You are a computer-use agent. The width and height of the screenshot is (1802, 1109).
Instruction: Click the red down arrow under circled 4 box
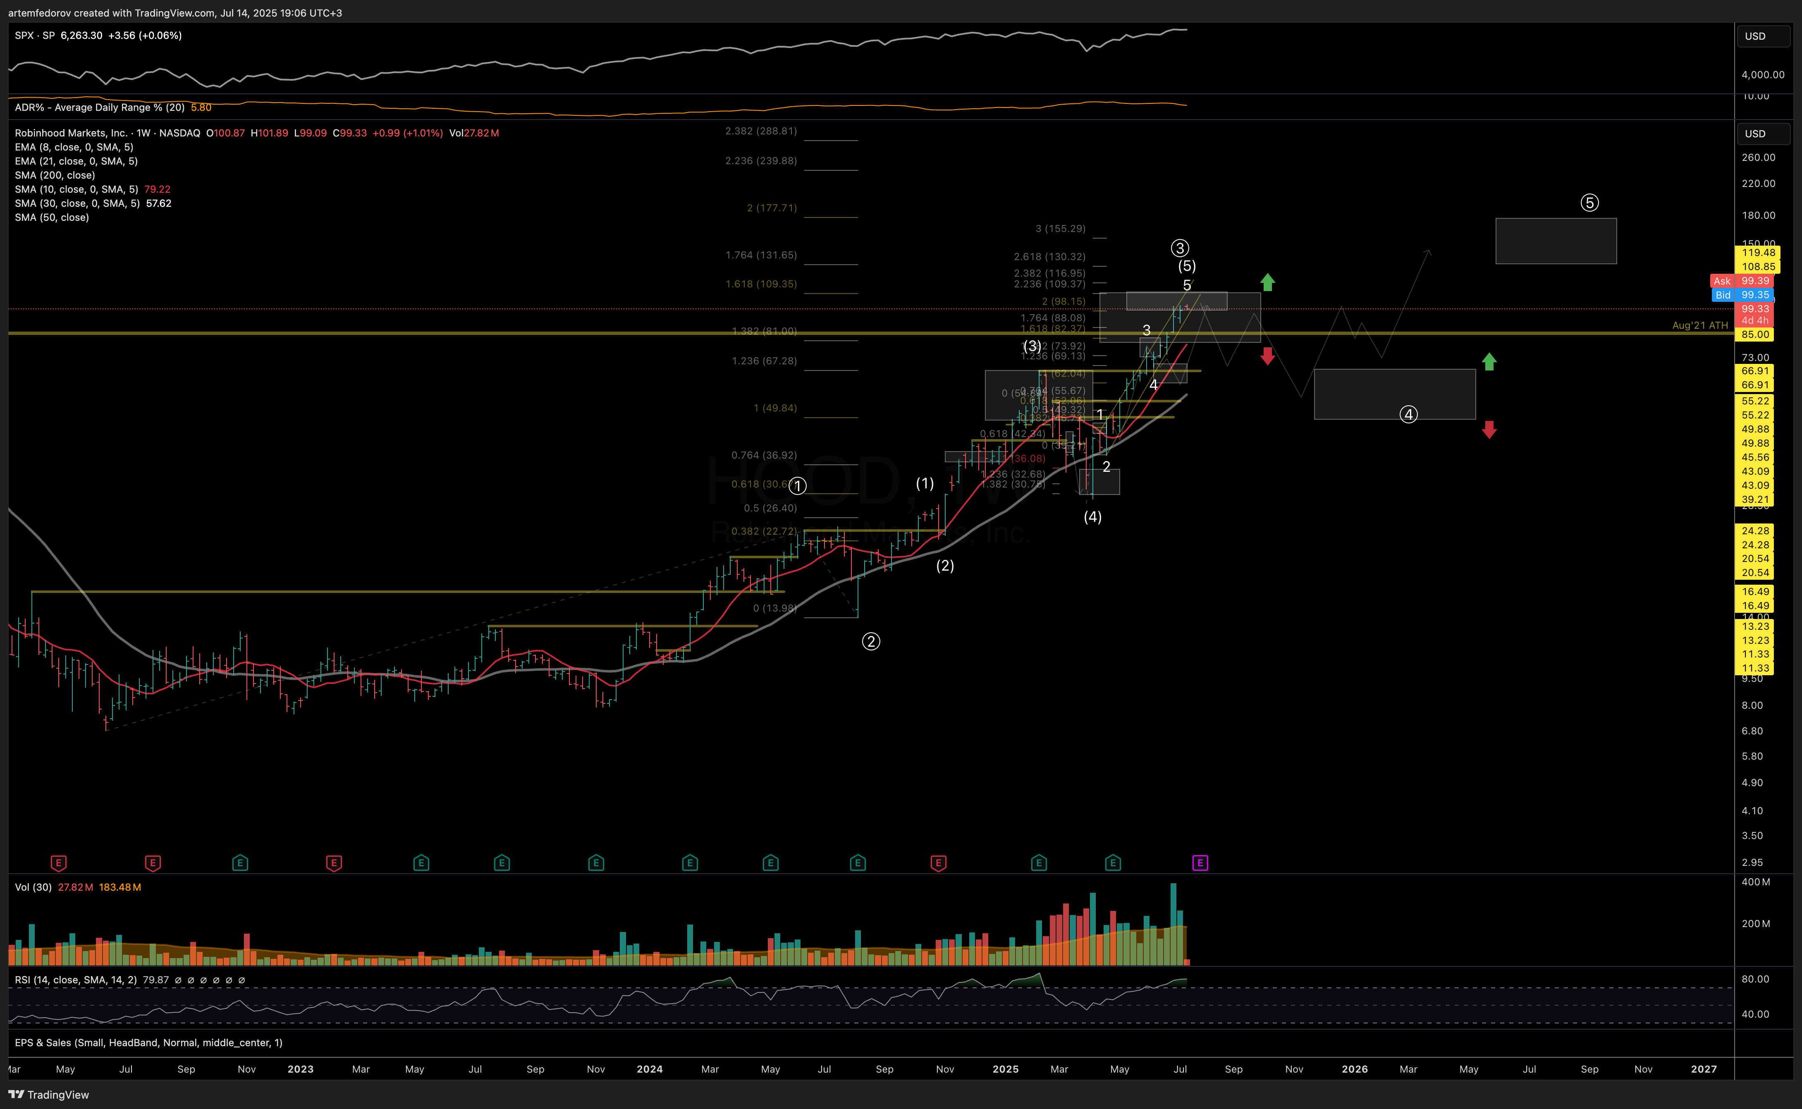coord(1489,430)
